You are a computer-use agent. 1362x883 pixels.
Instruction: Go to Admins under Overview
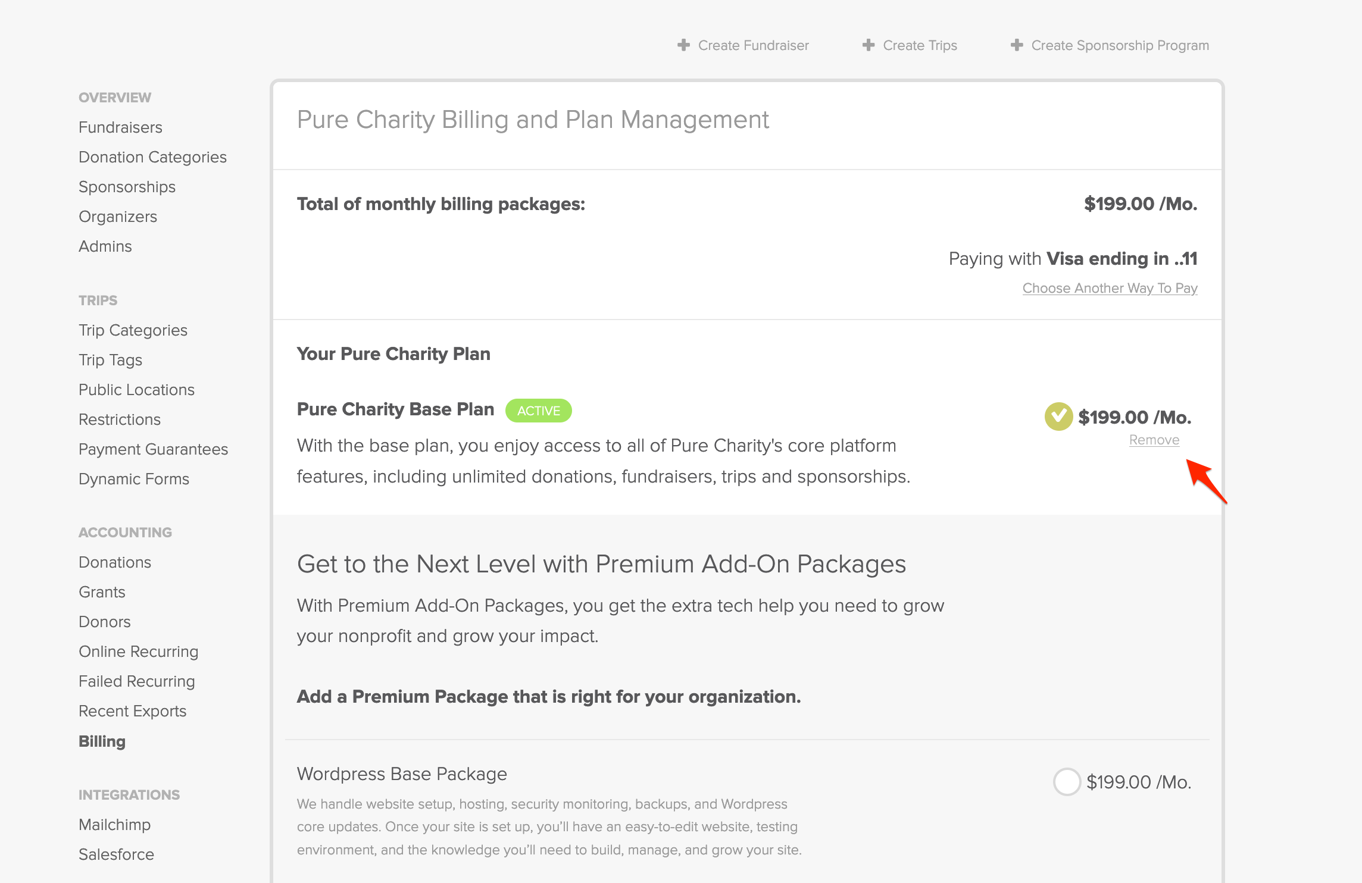tap(105, 246)
